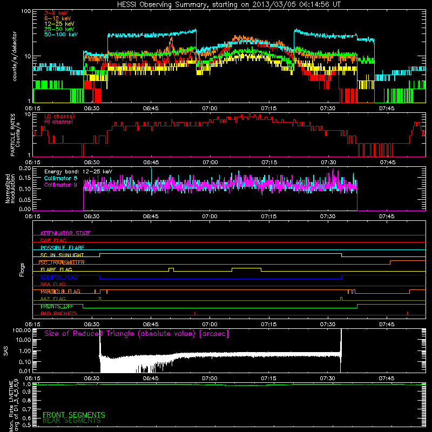Select the 'Collimator 8' legend label
This screenshot has height=432, width=432.
pyautogui.click(x=60, y=178)
